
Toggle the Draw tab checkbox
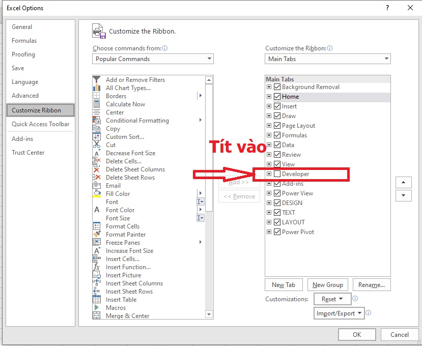[277, 116]
